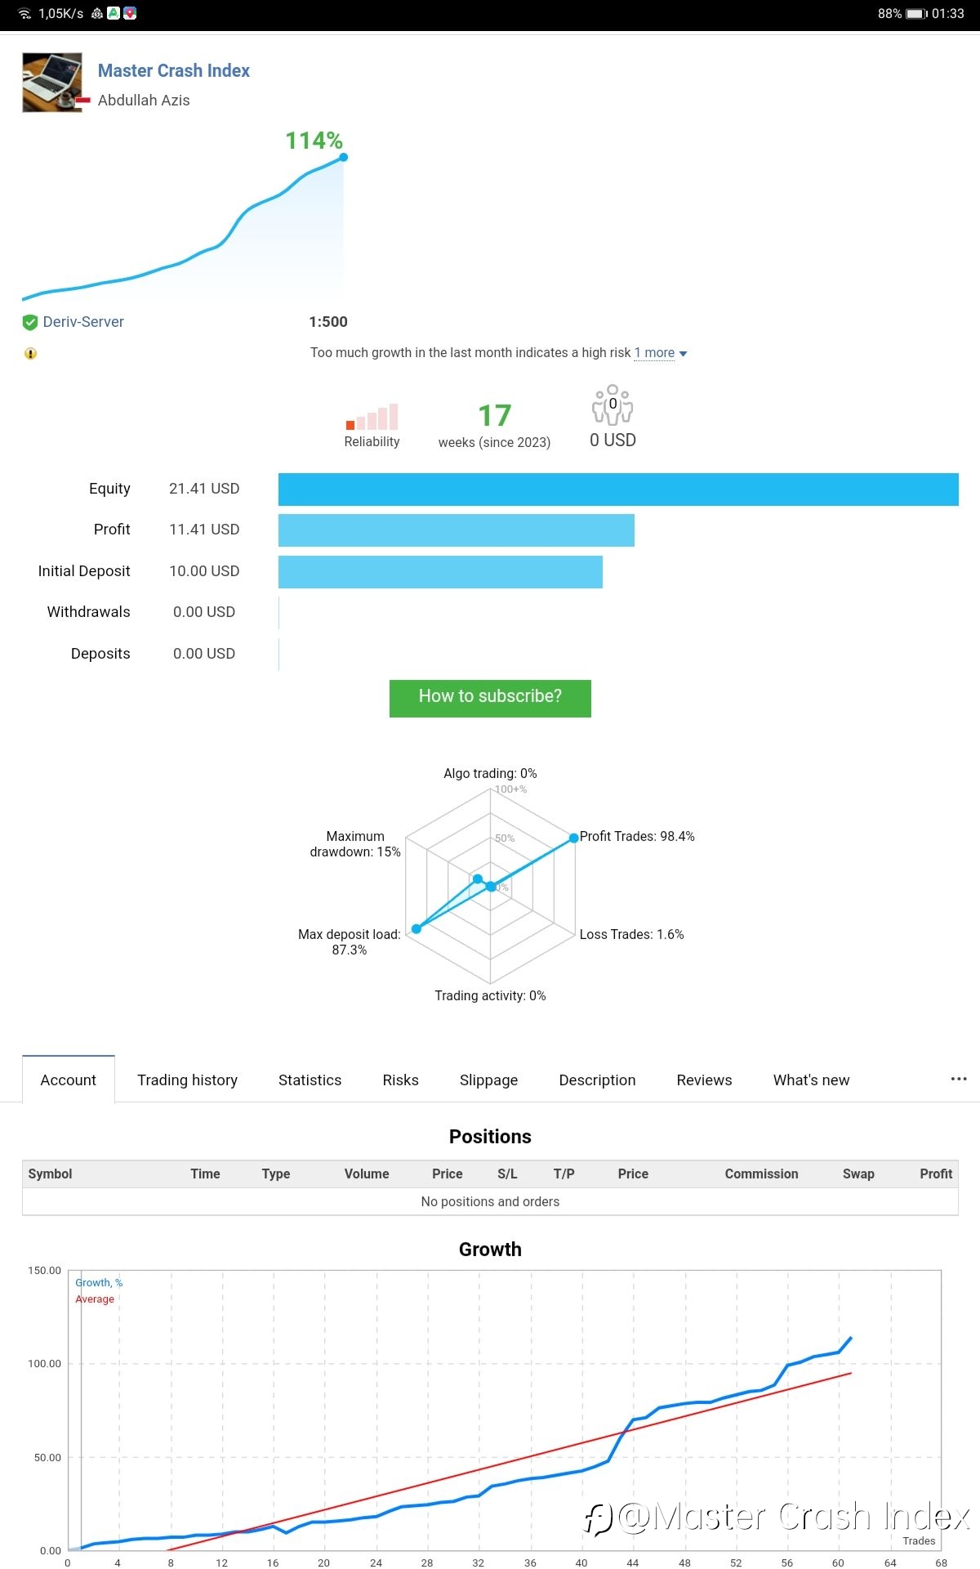The height and width of the screenshot is (1569, 980).
Task: Click the 114% growth value
Action: 314,141
